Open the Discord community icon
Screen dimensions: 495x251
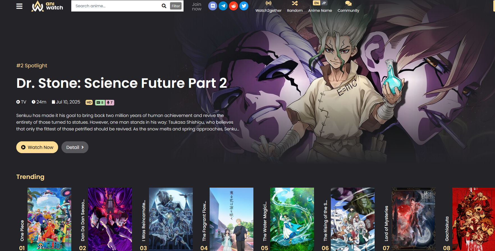[x=213, y=6]
